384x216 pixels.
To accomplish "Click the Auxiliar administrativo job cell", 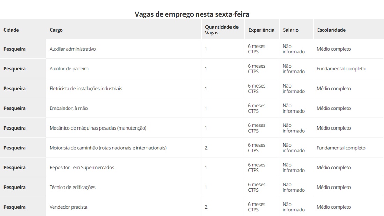I will pyautogui.click(x=73, y=49).
